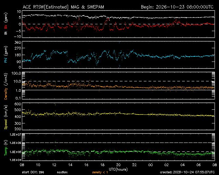Click the '300' tick on Speed axis
The image size is (219, 175).
point(18,123)
